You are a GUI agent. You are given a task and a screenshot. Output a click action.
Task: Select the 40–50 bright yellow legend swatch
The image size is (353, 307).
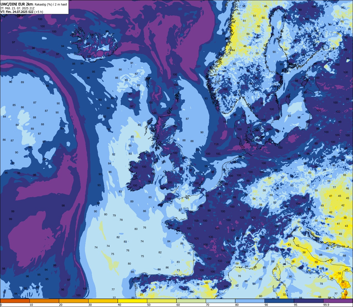132,301
